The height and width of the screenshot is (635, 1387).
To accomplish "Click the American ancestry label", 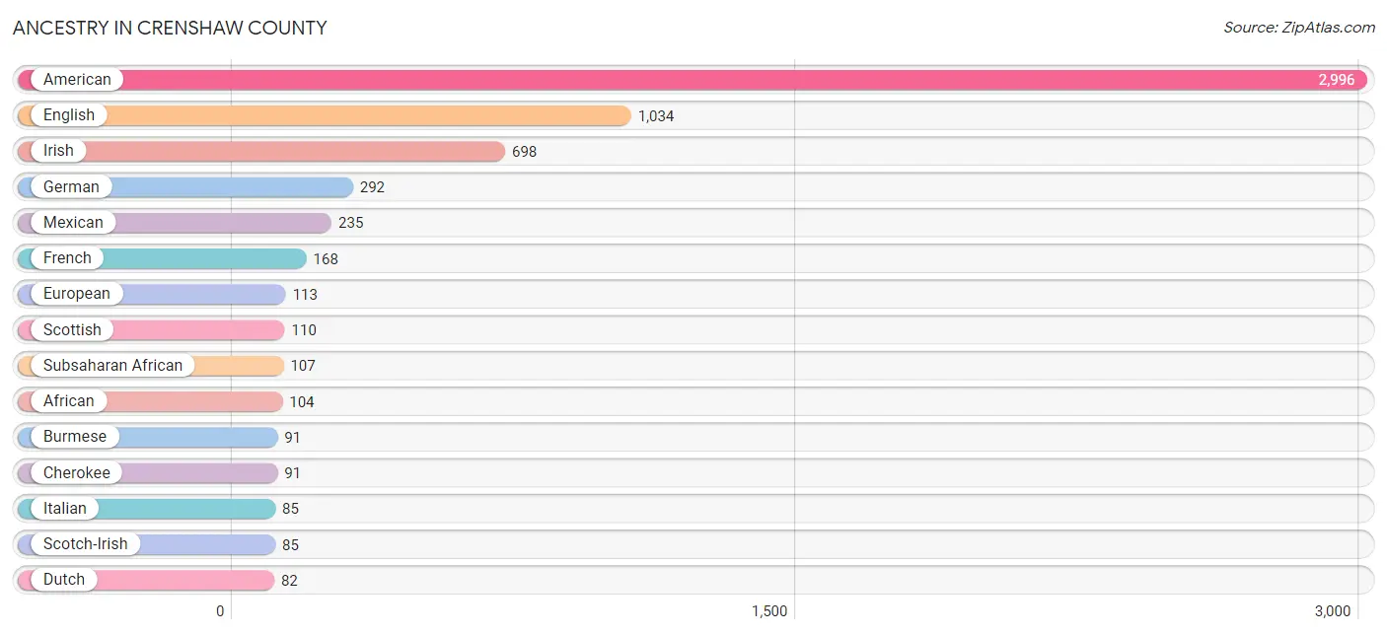I will pos(77,80).
